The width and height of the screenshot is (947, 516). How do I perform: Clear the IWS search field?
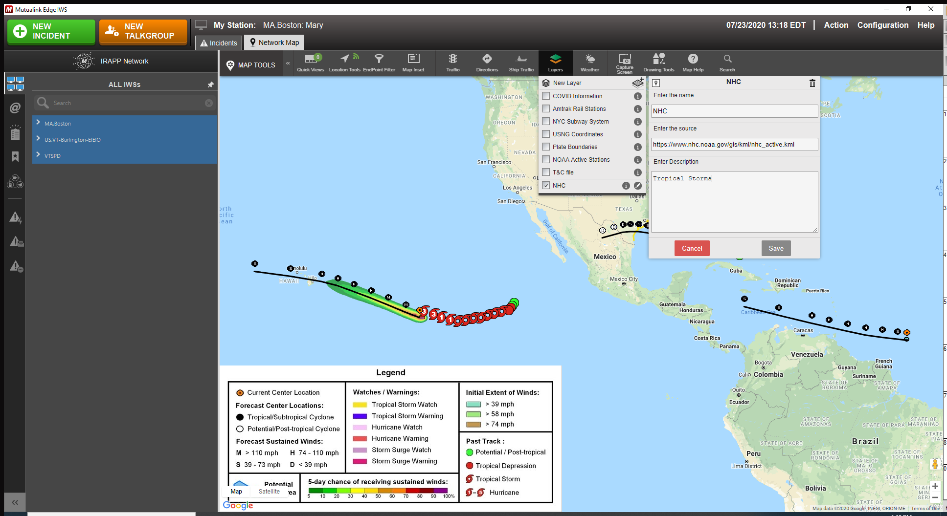pyautogui.click(x=209, y=103)
